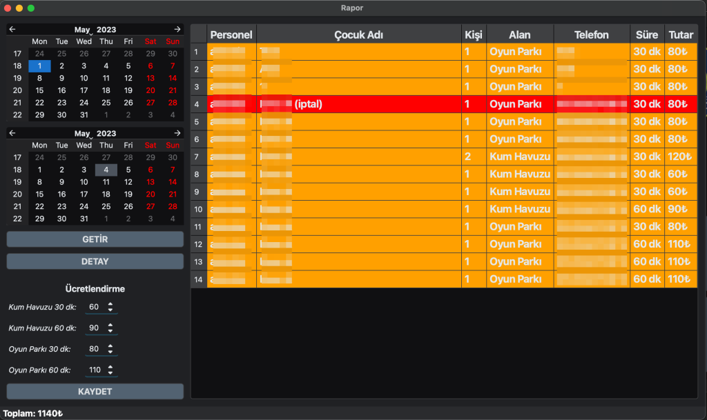The image size is (707, 420).
Task: Select May 15 in upper calendar
Action: (39, 90)
